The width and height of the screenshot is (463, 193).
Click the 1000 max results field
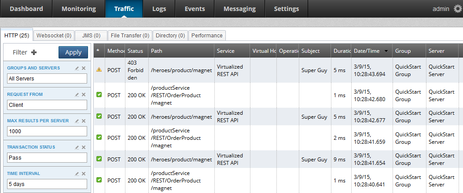coord(47,131)
